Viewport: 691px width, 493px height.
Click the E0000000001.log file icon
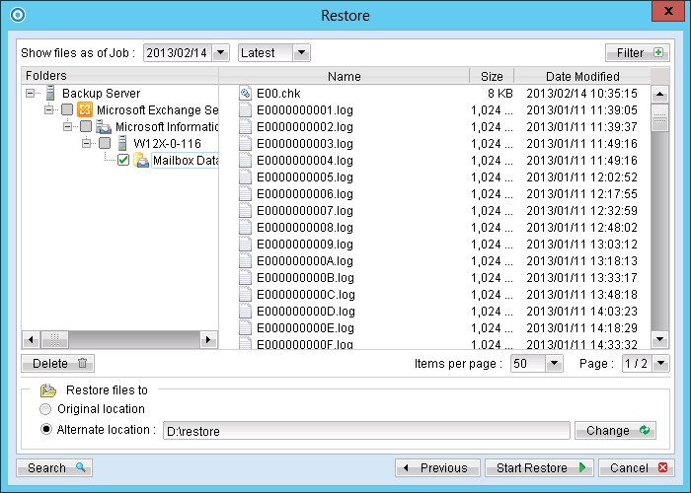245,110
